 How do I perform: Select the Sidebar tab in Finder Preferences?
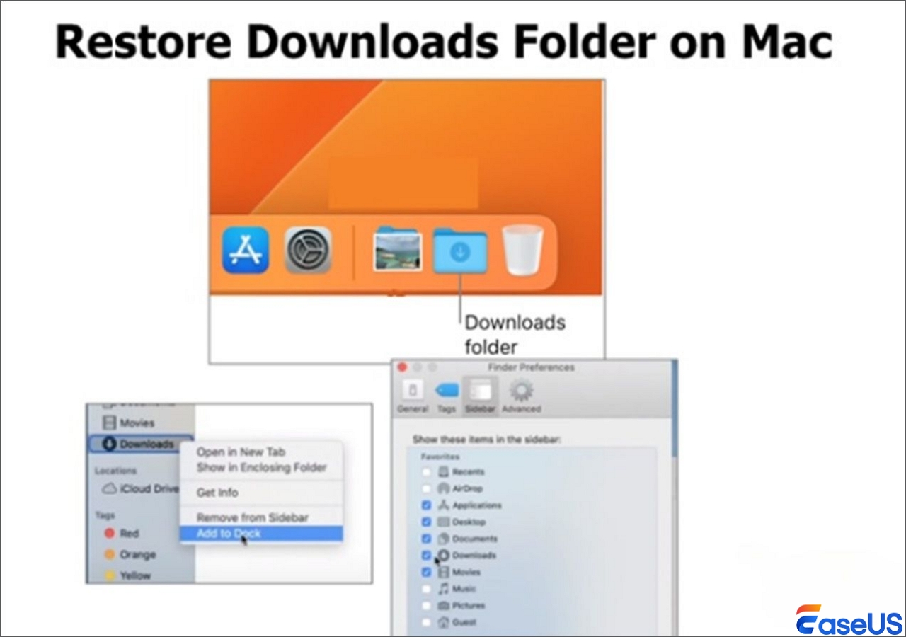tap(480, 396)
